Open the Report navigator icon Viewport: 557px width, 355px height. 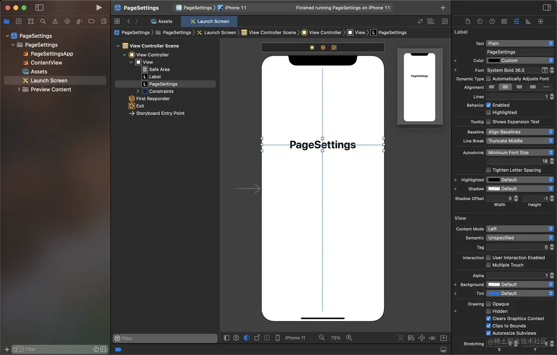click(104, 21)
